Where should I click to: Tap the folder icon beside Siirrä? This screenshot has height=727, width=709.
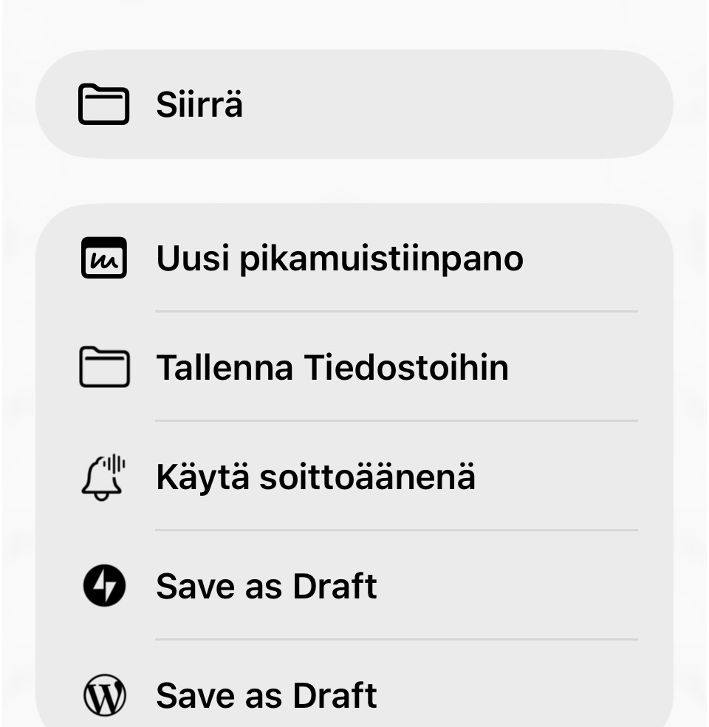103,104
